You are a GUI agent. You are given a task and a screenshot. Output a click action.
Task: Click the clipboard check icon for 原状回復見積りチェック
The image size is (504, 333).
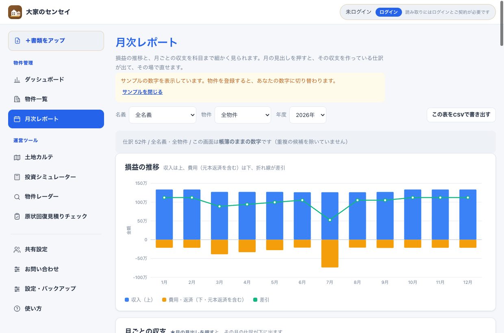click(x=17, y=216)
